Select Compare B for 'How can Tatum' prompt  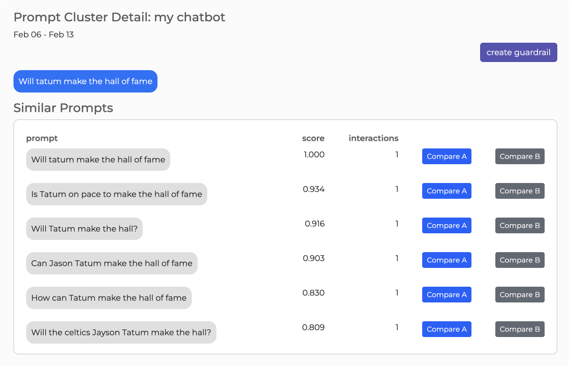point(520,295)
